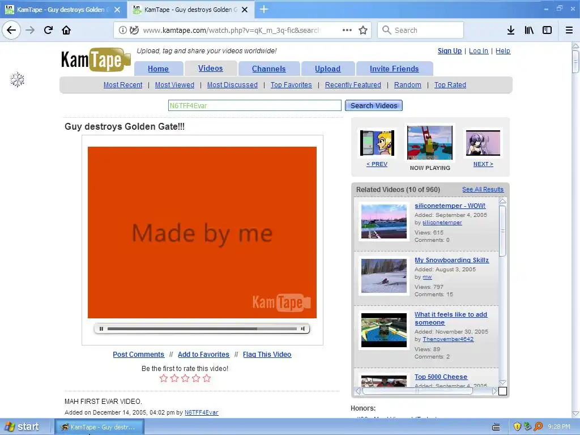This screenshot has width=580, height=435.
Task: Open siliconetemper - WOW! video link
Action: (450, 206)
